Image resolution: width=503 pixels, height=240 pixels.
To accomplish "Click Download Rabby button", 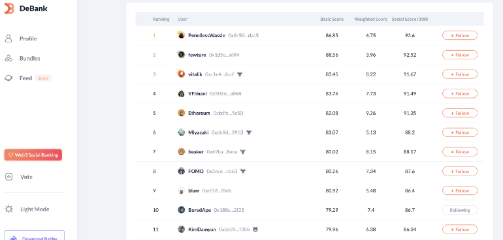I will [35, 236].
